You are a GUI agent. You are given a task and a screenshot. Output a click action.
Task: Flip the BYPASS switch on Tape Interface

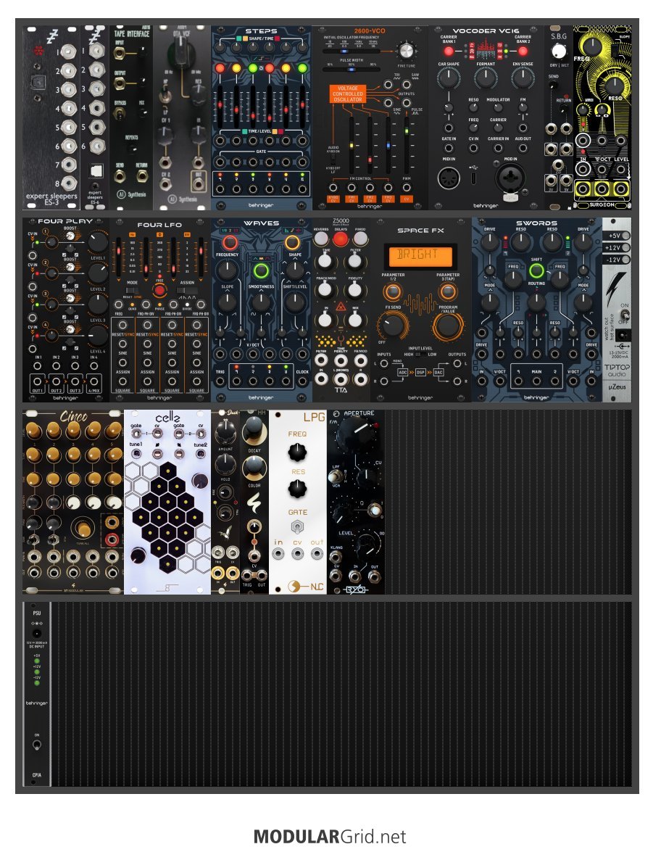tap(119, 114)
